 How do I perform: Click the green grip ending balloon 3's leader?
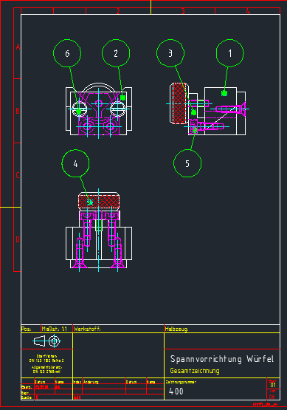click(x=193, y=112)
